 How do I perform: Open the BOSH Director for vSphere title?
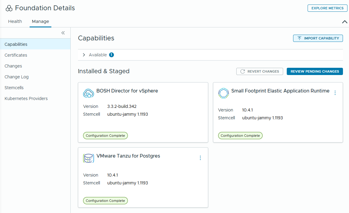(x=127, y=91)
